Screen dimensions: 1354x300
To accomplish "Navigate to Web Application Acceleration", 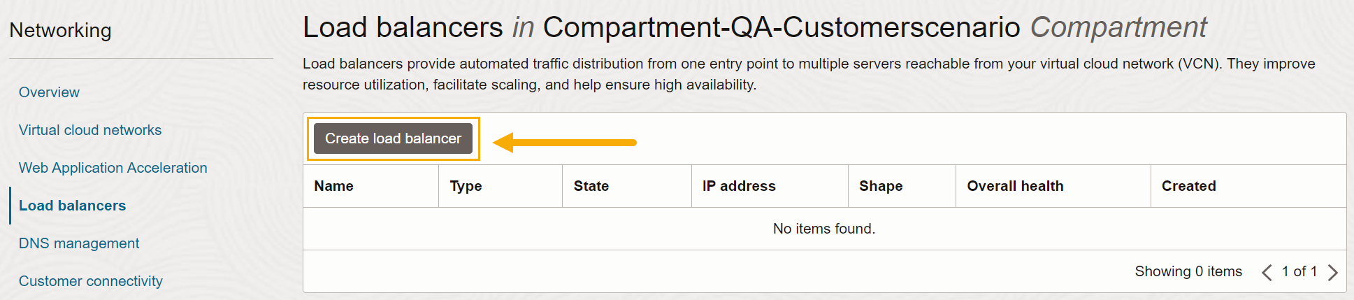I will pos(113,168).
